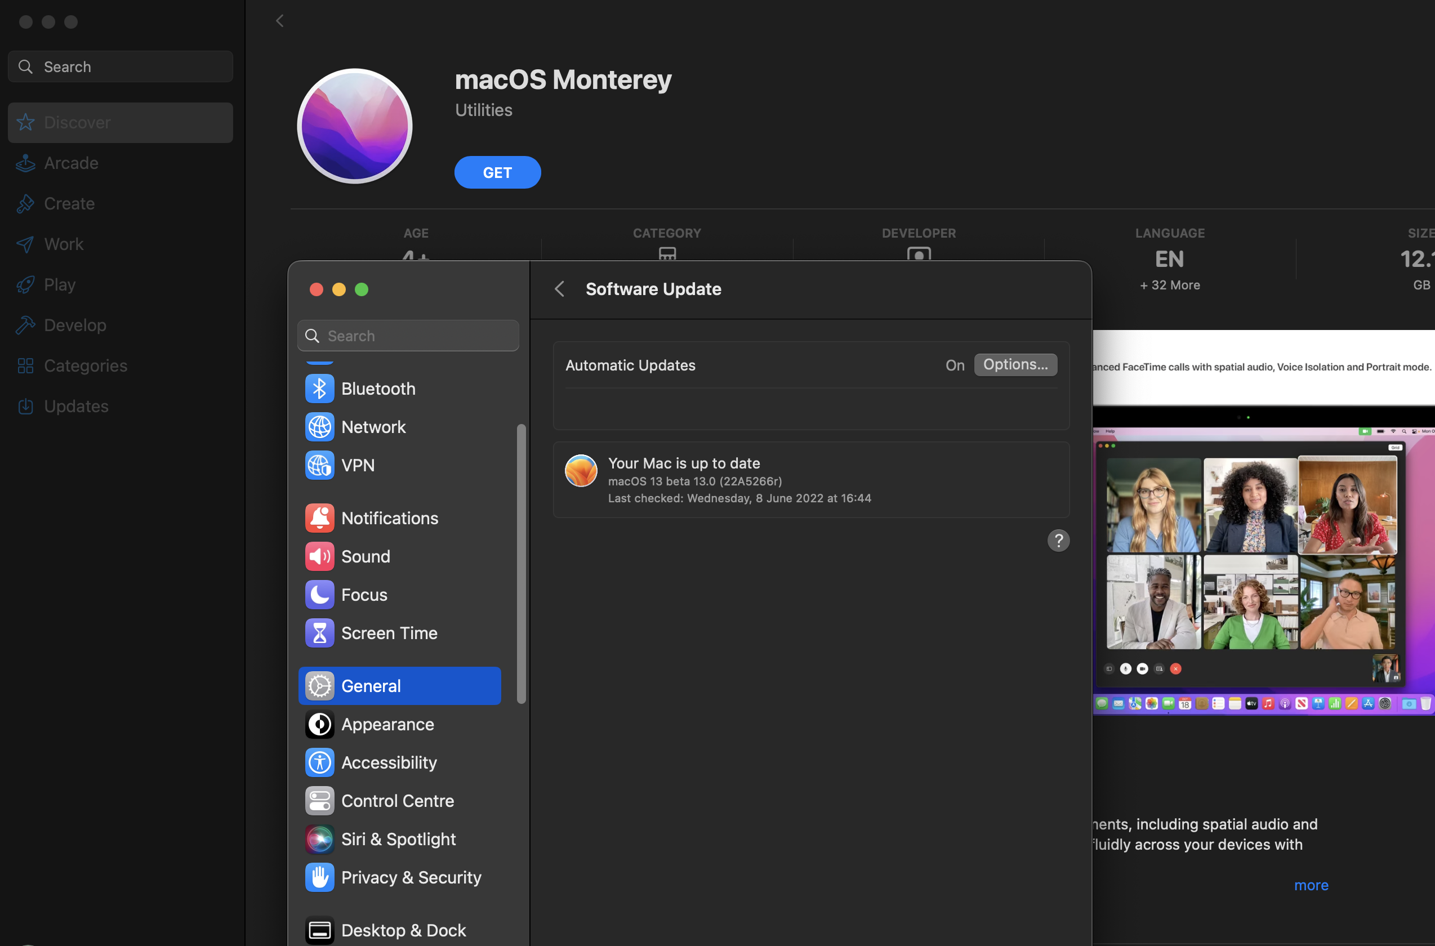Click App Store back chevron

pyautogui.click(x=279, y=21)
